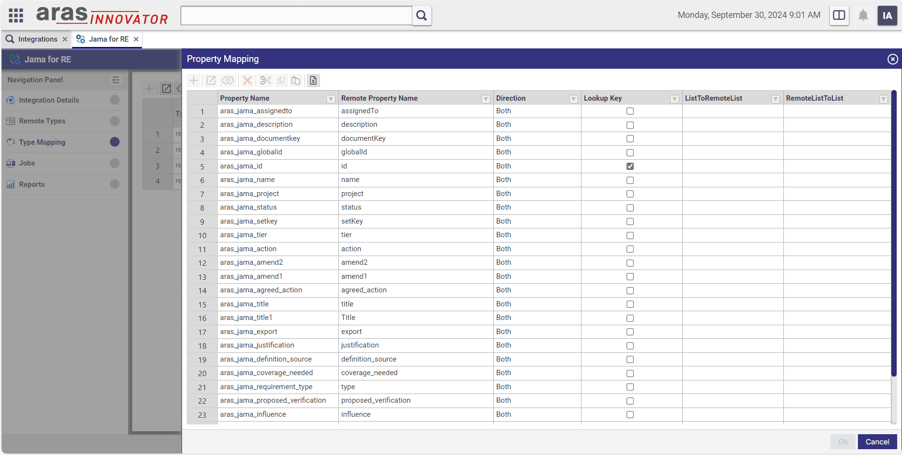Toggle Lookup Key for aras_jama_status
Screen dimensions: 902x455
630,208
